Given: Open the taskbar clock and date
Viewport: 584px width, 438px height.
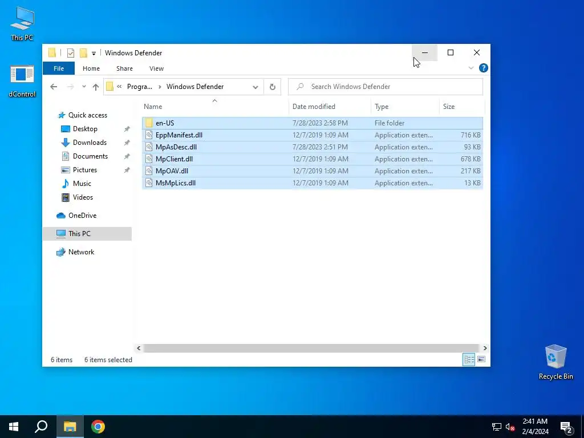Looking at the screenshot, I should 535,427.
